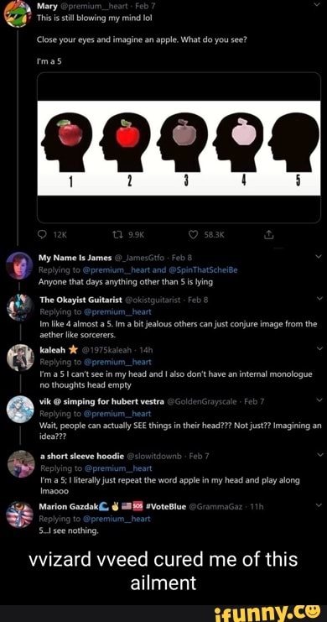
Task: Open Mary's profile avatar
Action: coord(18,13)
